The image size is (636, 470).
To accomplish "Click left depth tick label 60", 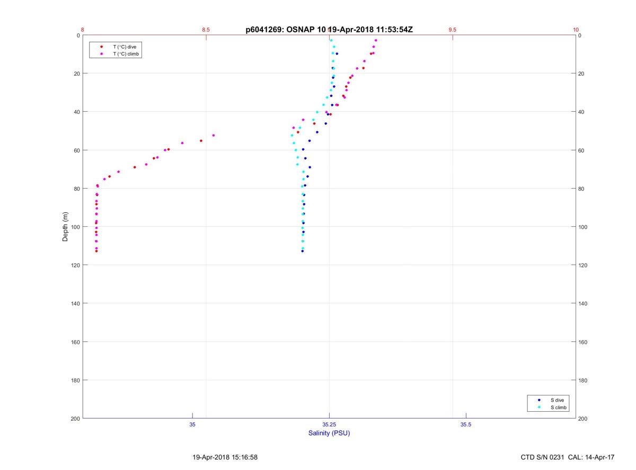I will coord(76,150).
